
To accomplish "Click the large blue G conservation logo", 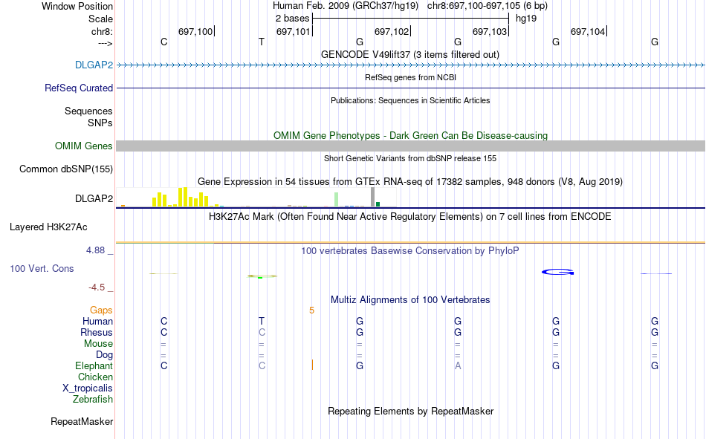I will 557,272.
